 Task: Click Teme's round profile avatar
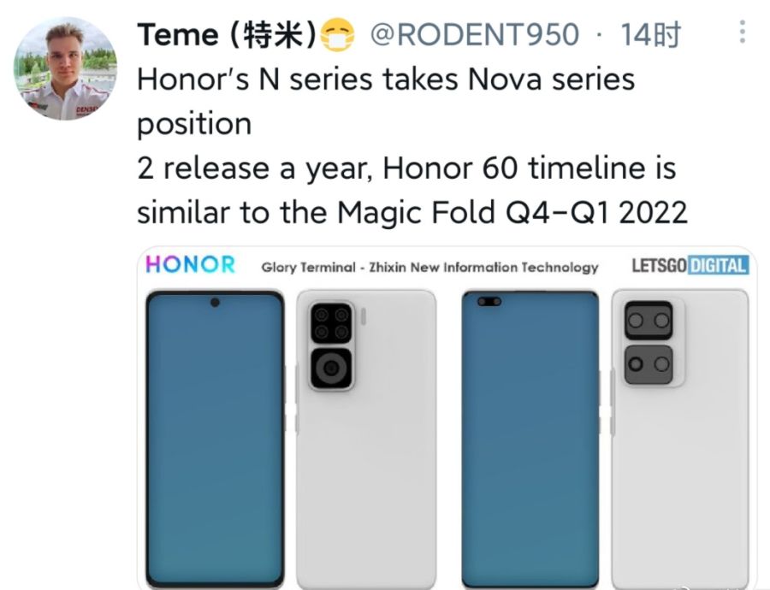pos(65,68)
